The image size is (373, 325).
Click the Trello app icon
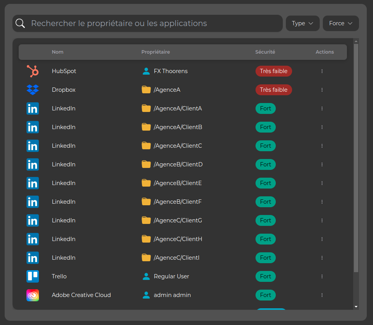click(x=33, y=276)
